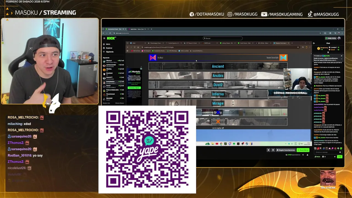Click 'Mostrar Menos' in the Siguiendo list
The width and height of the screenshot is (352, 198).
pos(120,103)
